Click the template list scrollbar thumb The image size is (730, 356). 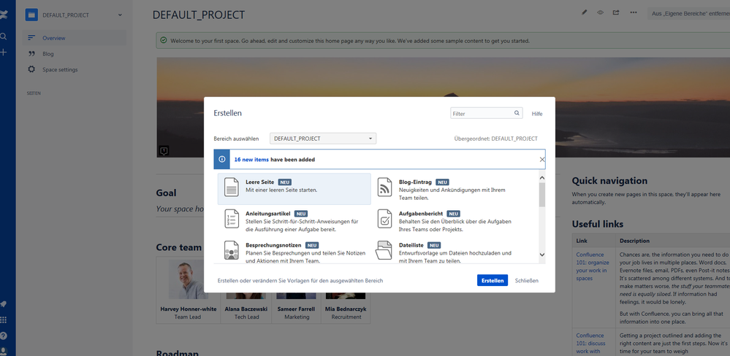click(542, 194)
